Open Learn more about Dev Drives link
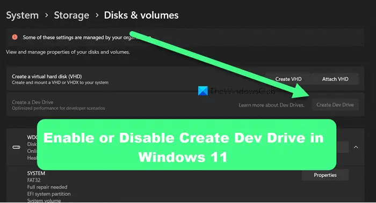The height and width of the screenshot is (203, 376). (271, 105)
